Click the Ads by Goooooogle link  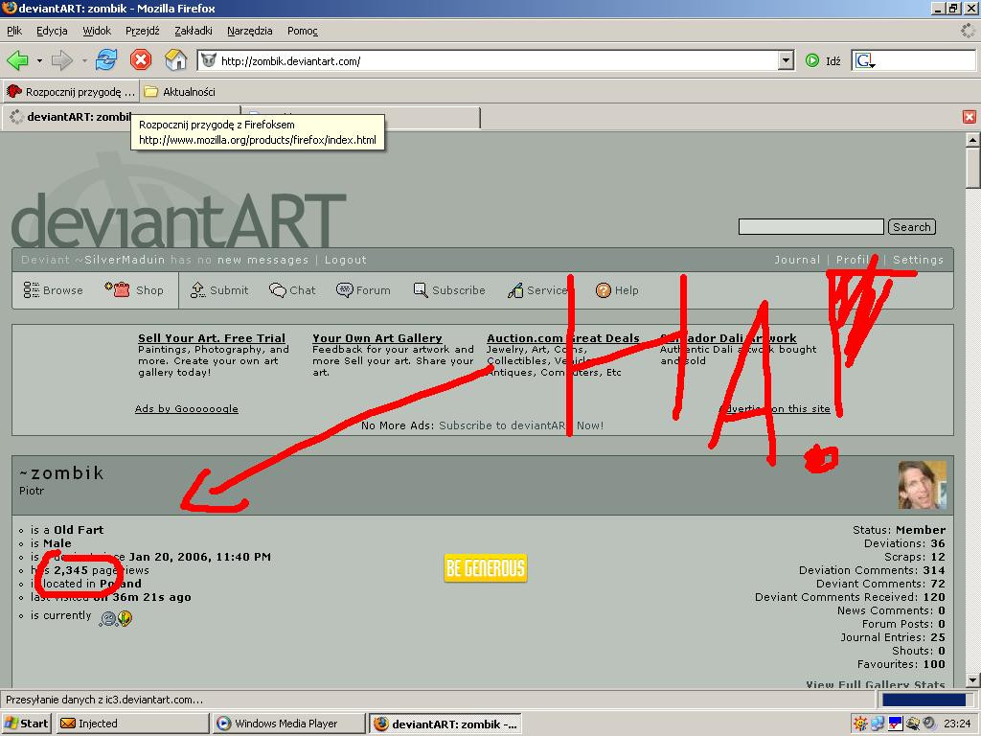(187, 408)
